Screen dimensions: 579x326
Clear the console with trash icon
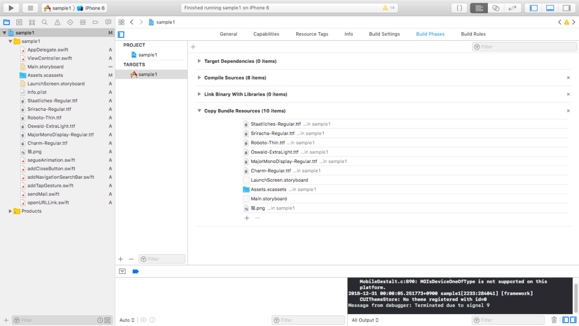(554, 320)
